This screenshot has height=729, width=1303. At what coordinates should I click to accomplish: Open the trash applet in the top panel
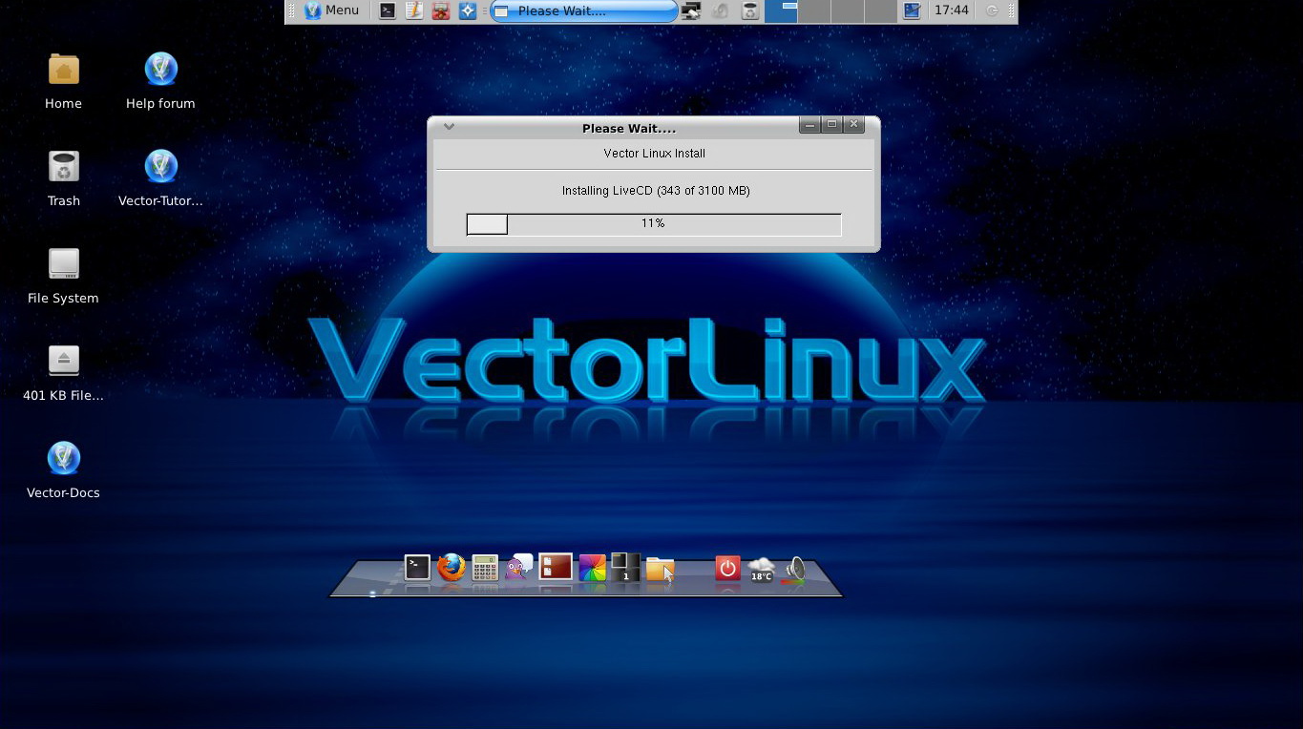click(750, 10)
